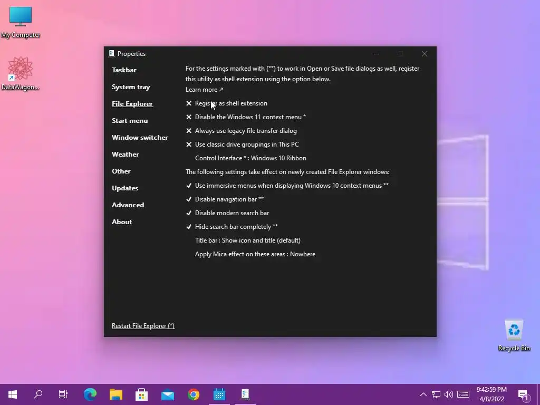The image size is (540, 405).
Task: Click the Show desktop strip past notifications
Action: coord(538,394)
